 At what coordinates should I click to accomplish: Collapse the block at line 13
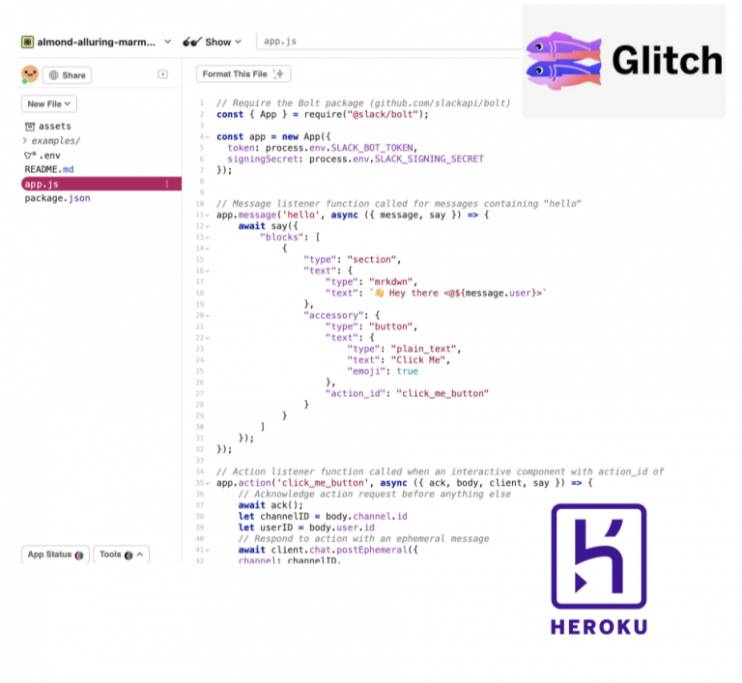point(208,238)
